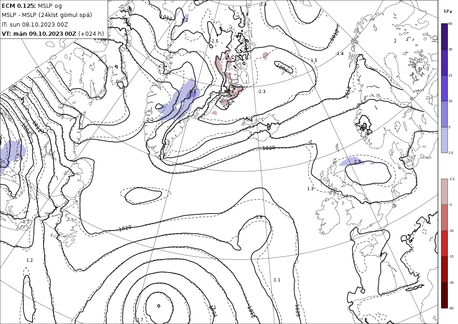Click the '2.5' tick under the purple scale

[451, 153]
